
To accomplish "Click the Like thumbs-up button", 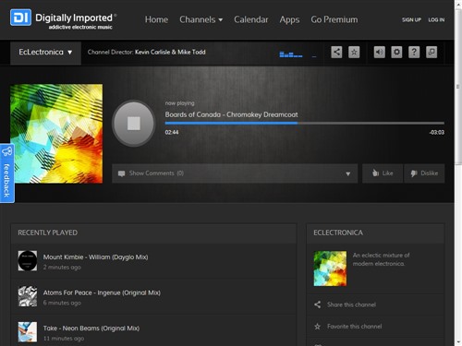I will [x=383, y=173].
